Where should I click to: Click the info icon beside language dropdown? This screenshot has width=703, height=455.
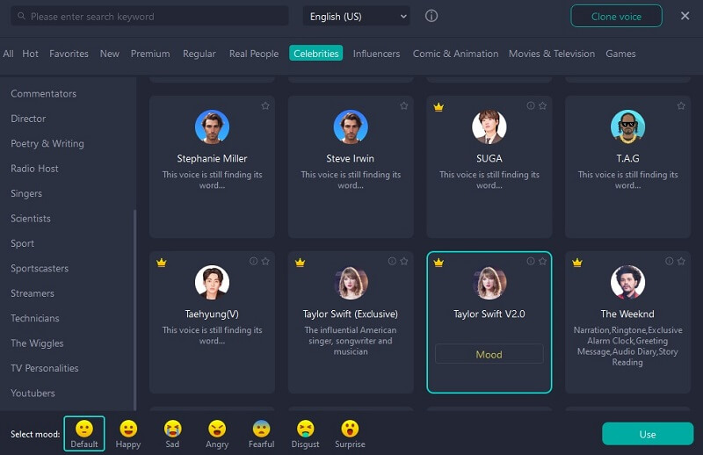coord(431,16)
